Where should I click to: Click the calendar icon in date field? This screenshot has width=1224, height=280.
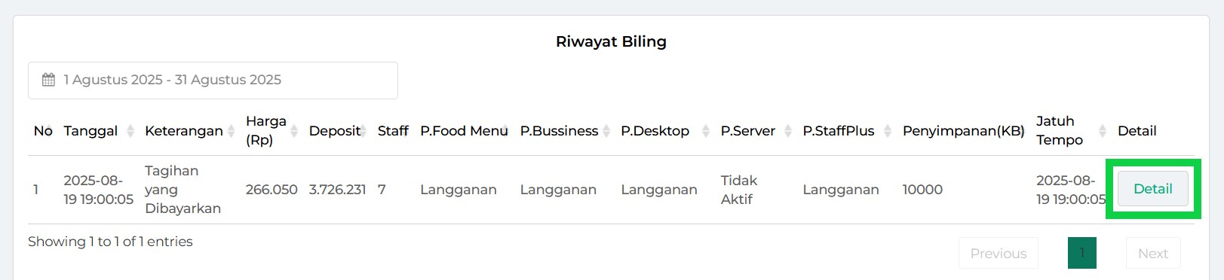coord(48,80)
